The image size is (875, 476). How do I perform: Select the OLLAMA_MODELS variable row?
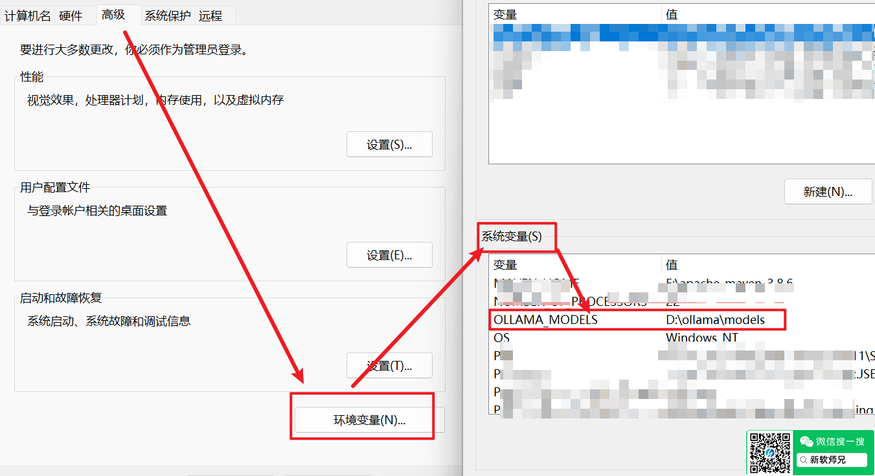click(545, 319)
